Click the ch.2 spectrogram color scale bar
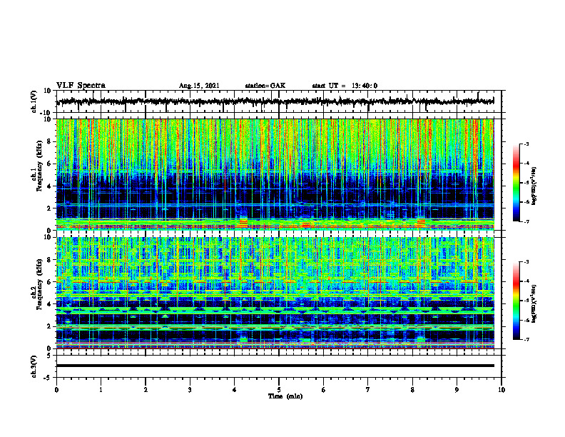 point(516,301)
